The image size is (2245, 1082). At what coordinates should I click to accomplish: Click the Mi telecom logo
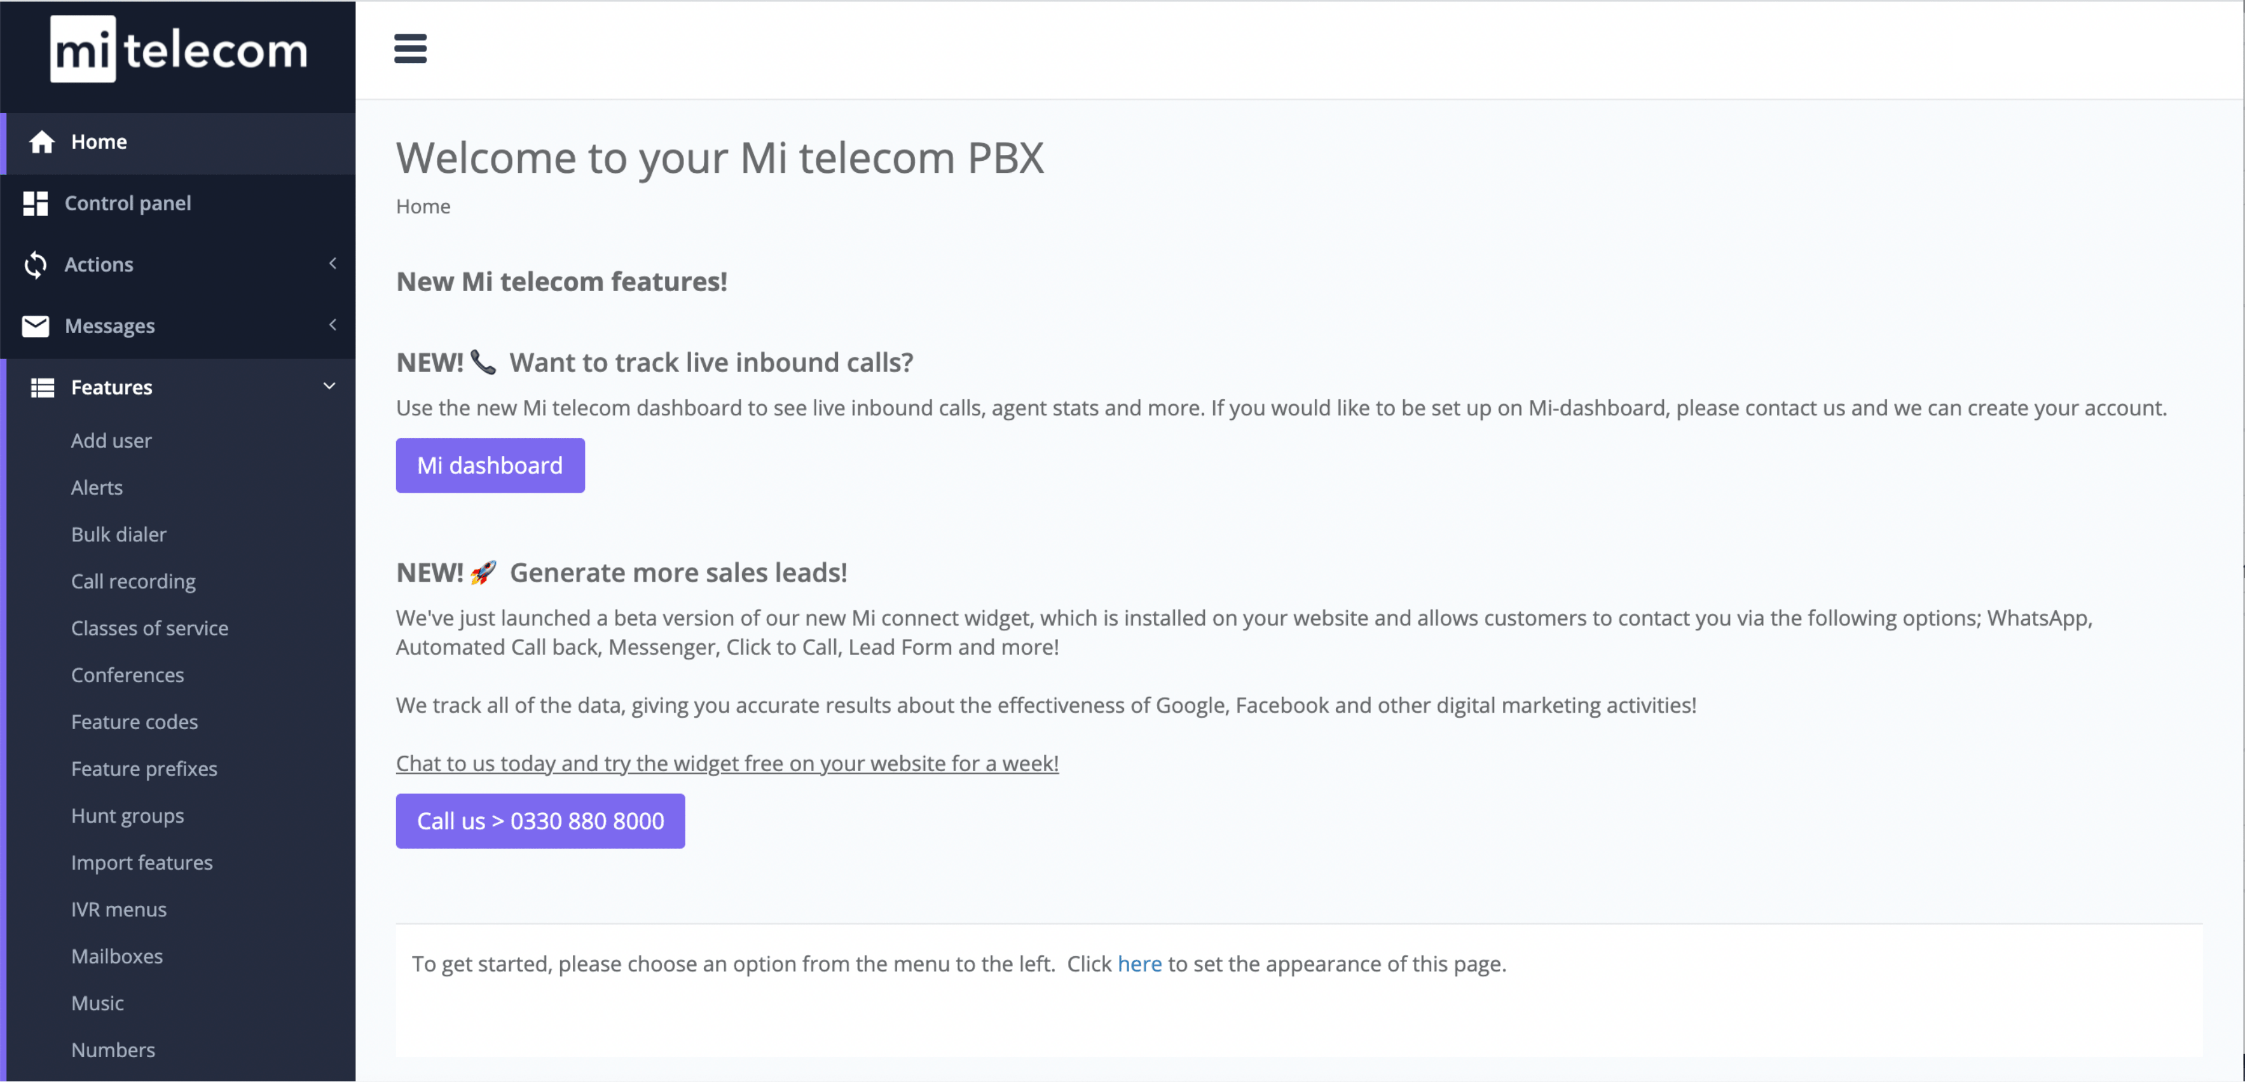(x=179, y=50)
